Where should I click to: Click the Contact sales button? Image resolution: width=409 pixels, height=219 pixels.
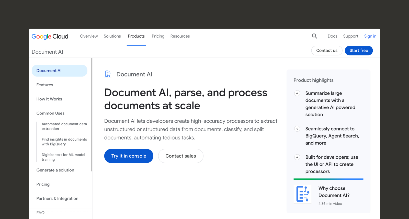pyautogui.click(x=181, y=156)
